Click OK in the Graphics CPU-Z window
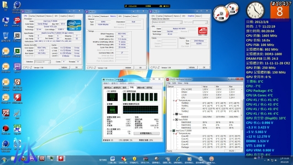Image resolution: width=293 pixels, height=165 pixels. click(204, 67)
